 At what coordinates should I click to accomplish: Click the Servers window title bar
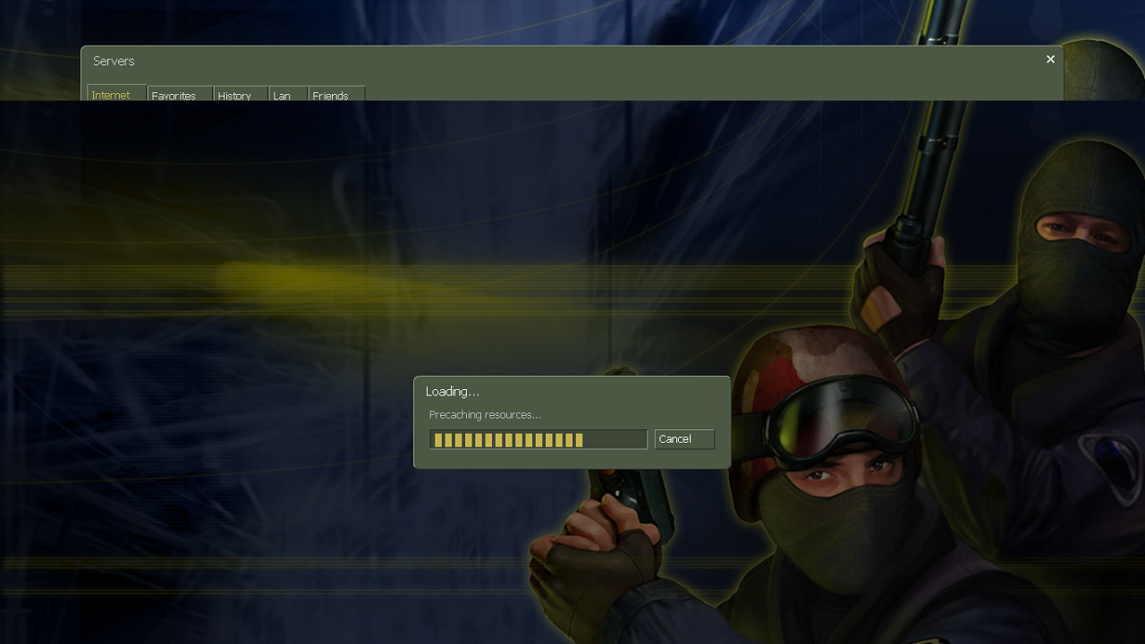(537, 61)
